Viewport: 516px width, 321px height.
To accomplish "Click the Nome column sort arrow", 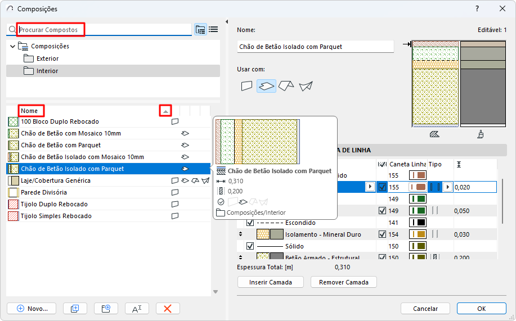I will point(165,111).
